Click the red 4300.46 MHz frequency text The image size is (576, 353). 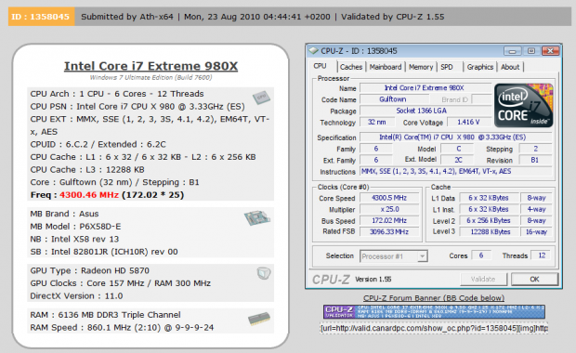tap(89, 195)
